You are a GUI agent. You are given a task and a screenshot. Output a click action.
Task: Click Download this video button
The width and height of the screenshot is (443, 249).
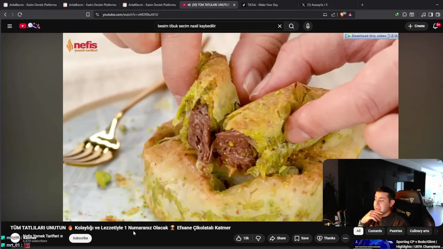pyautogui.click(x=367, y=36)
